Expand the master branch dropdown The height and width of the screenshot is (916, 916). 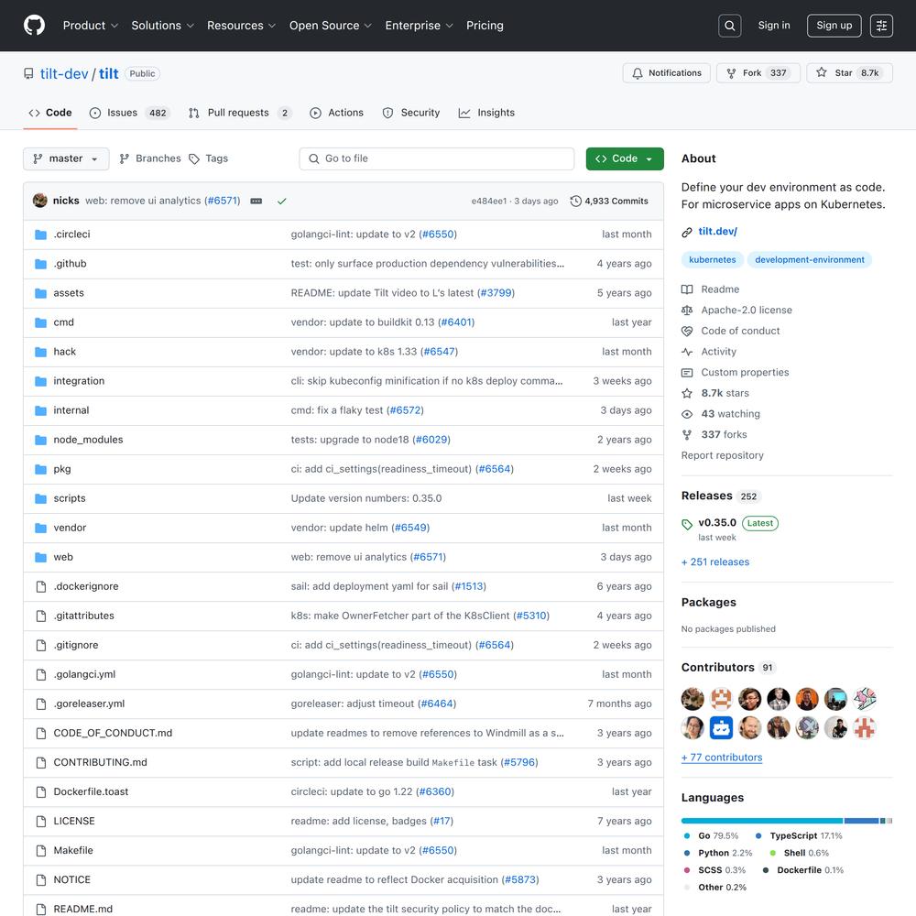pos(66,158)
